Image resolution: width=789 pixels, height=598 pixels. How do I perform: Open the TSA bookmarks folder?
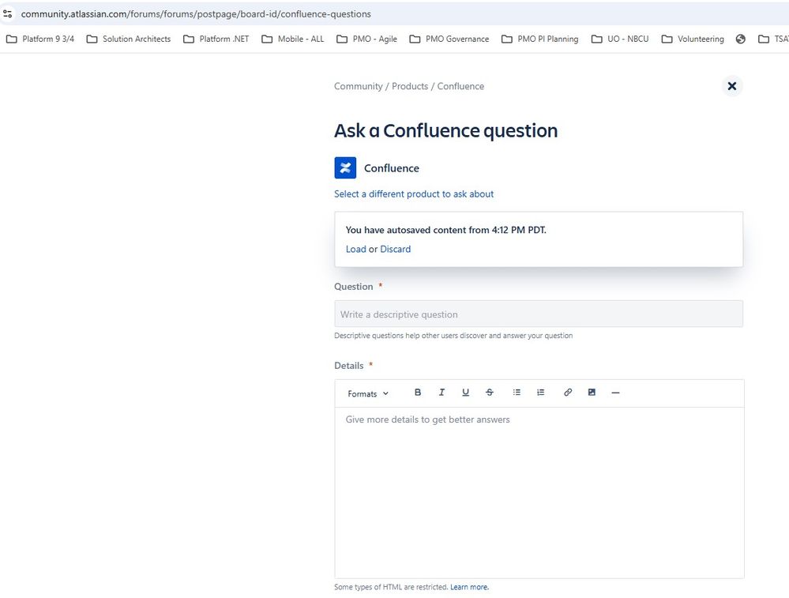coord(773,39)
